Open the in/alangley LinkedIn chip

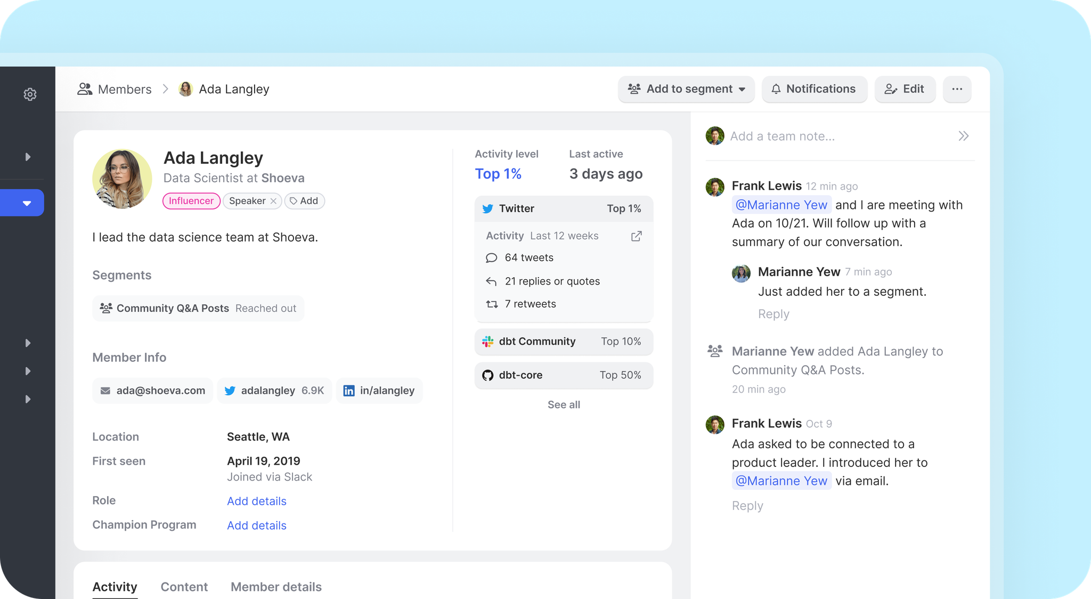point(379,391)
